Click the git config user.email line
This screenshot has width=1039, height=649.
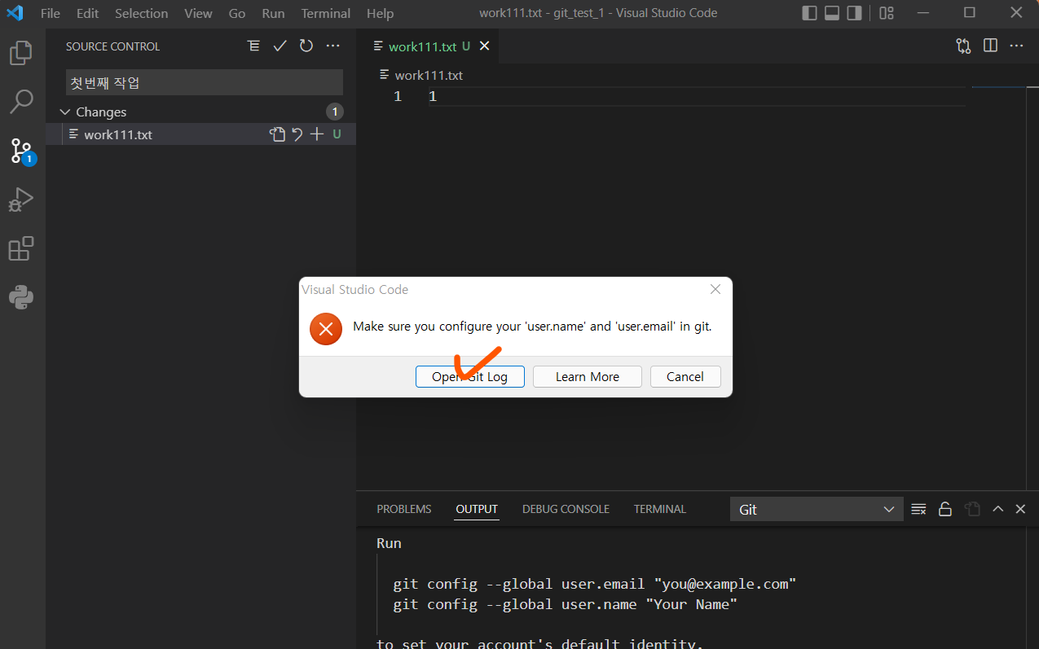595,584
